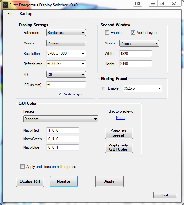This screenshot has width=184, height=205.
Task: Toggle Vertical sync in Second Window
Action: [x=133, y=33]
